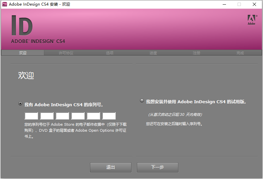This screenshot has height=179, width=263.
Task: Click the fifth serial number field
Action: click(x=94, y=116)
